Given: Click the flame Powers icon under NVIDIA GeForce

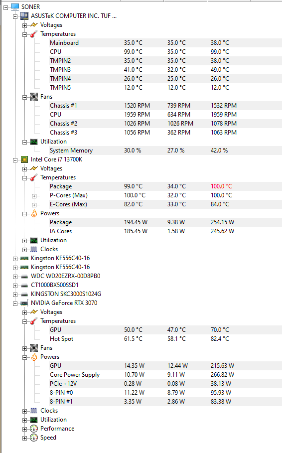Looking at the screenshot, I should click(34, 357).
